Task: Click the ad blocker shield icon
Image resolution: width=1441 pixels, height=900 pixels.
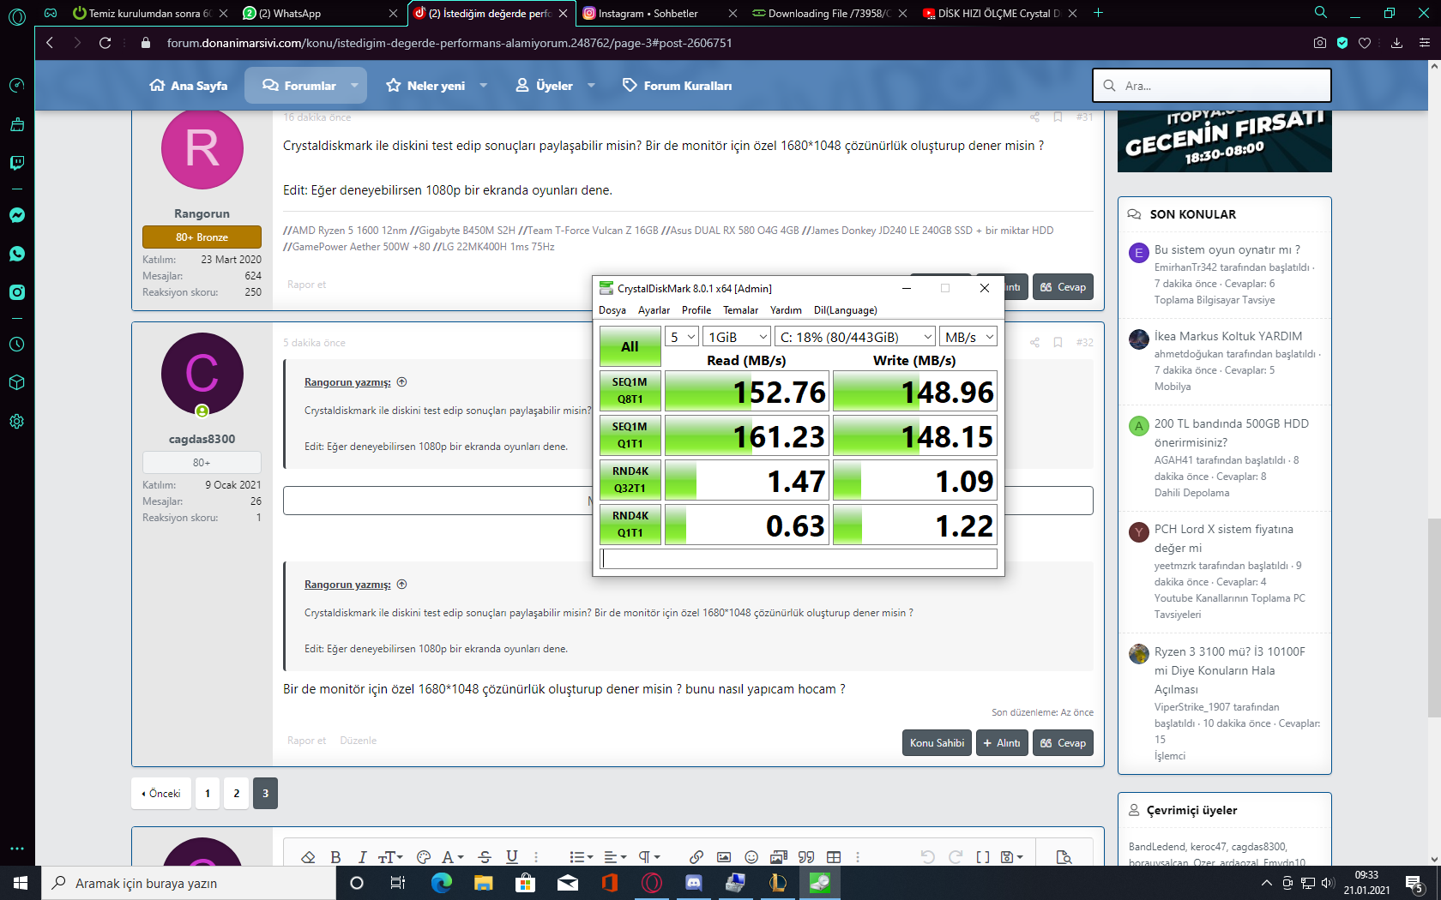Action: coord(1342,43)
